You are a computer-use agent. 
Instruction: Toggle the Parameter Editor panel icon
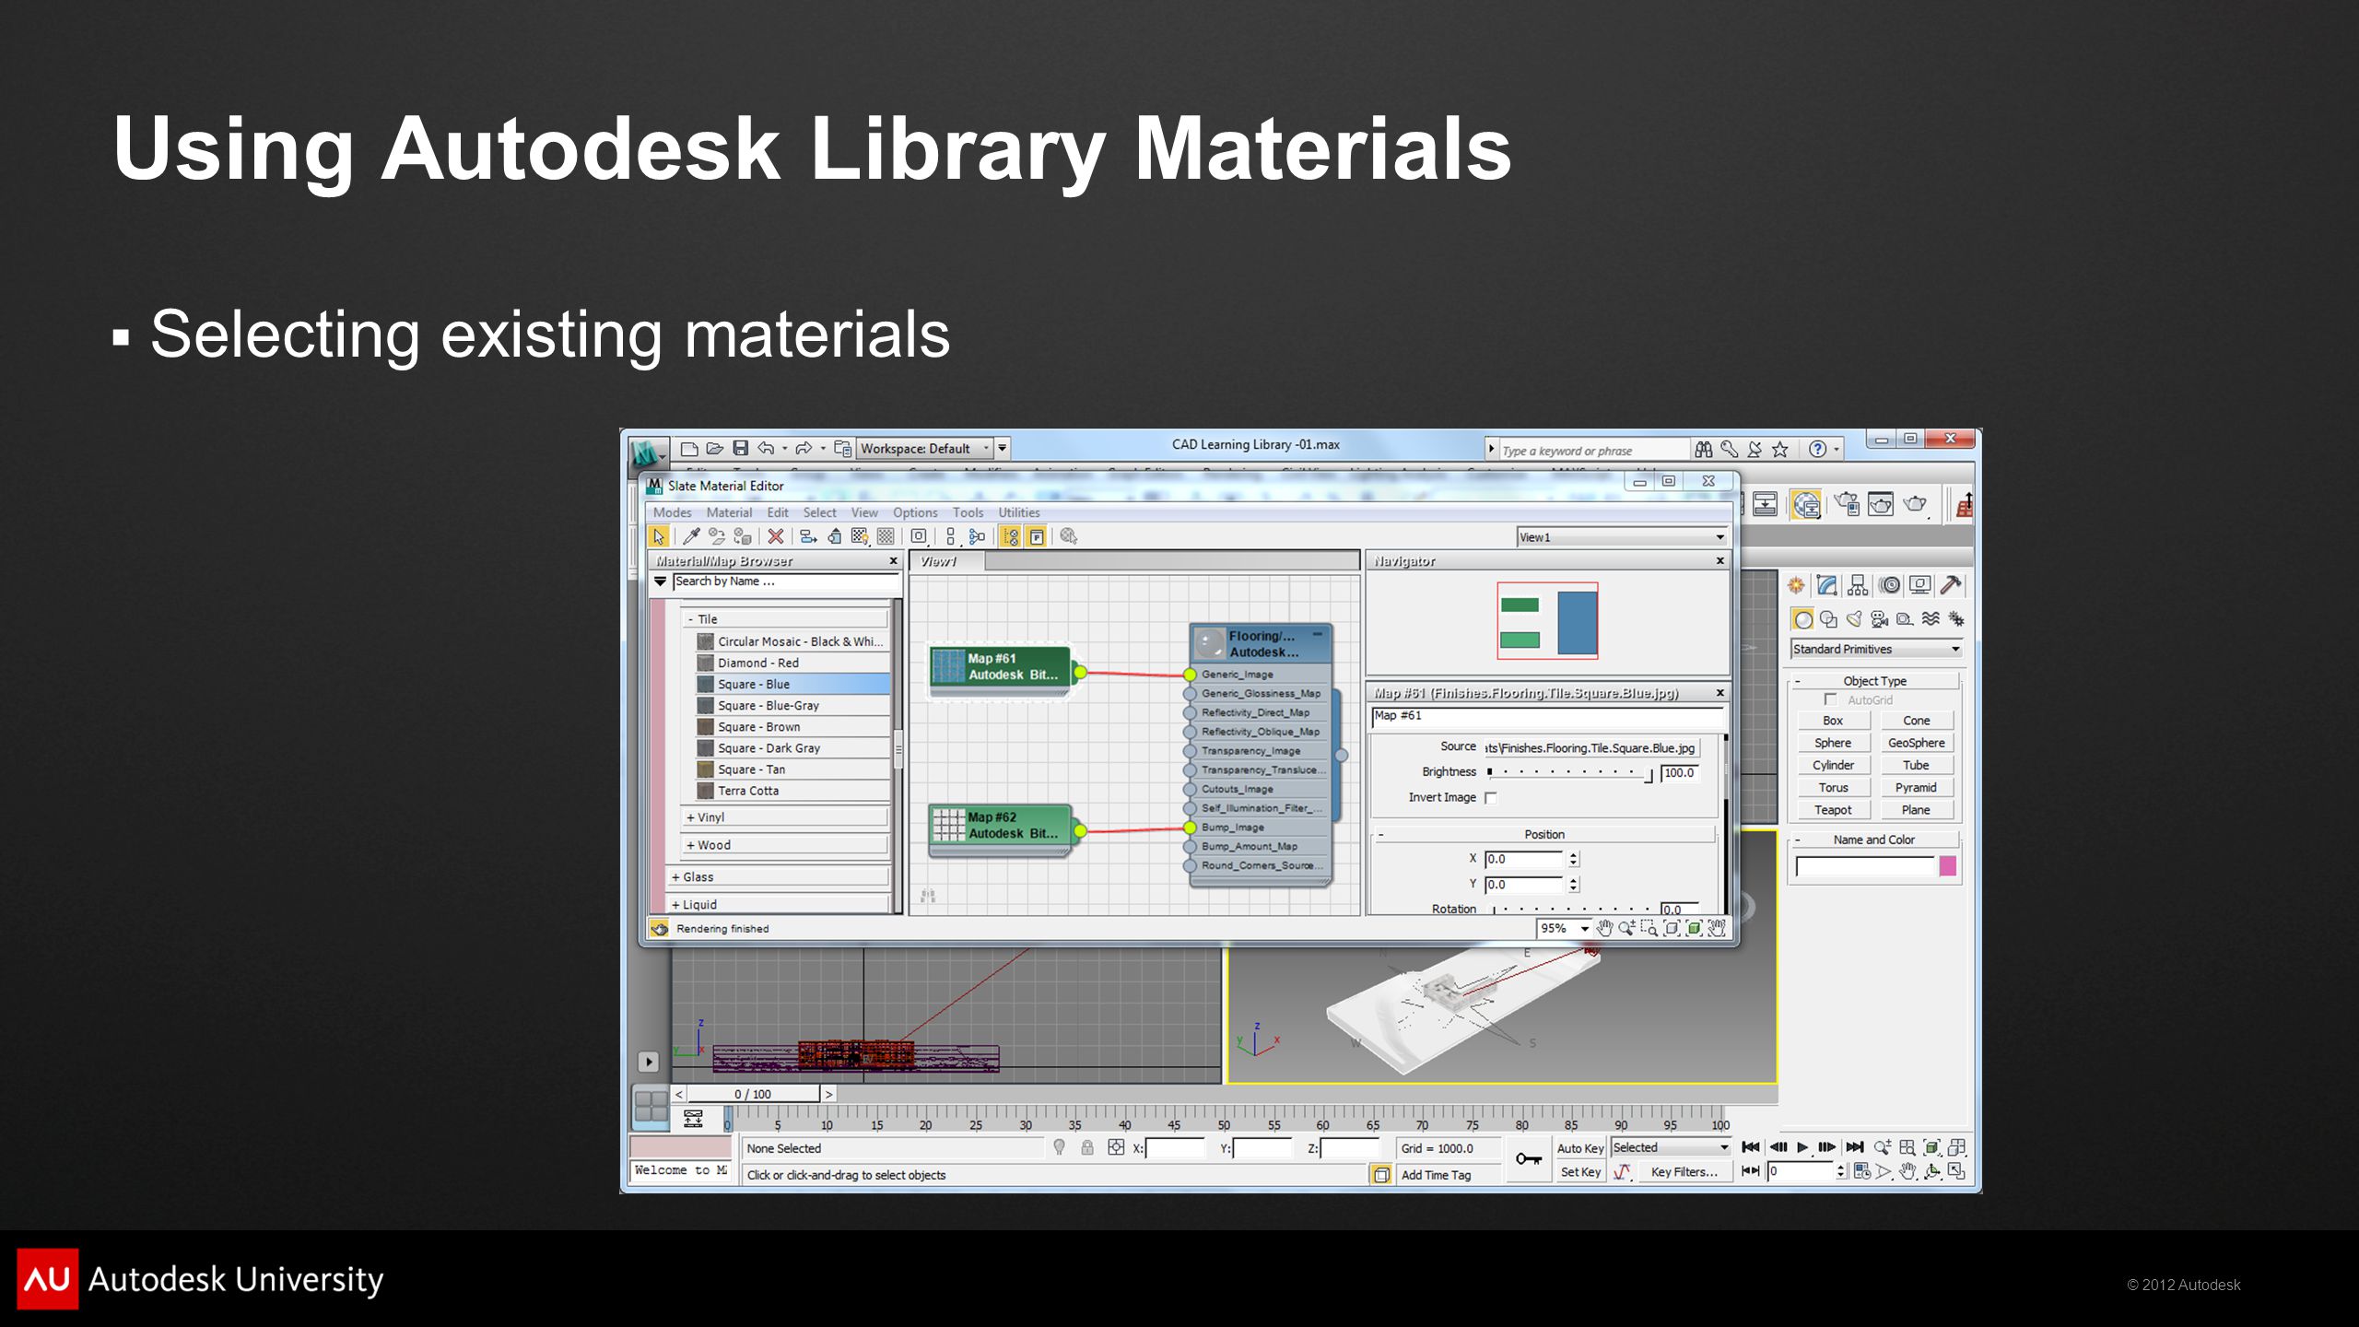pos(1037,536)
